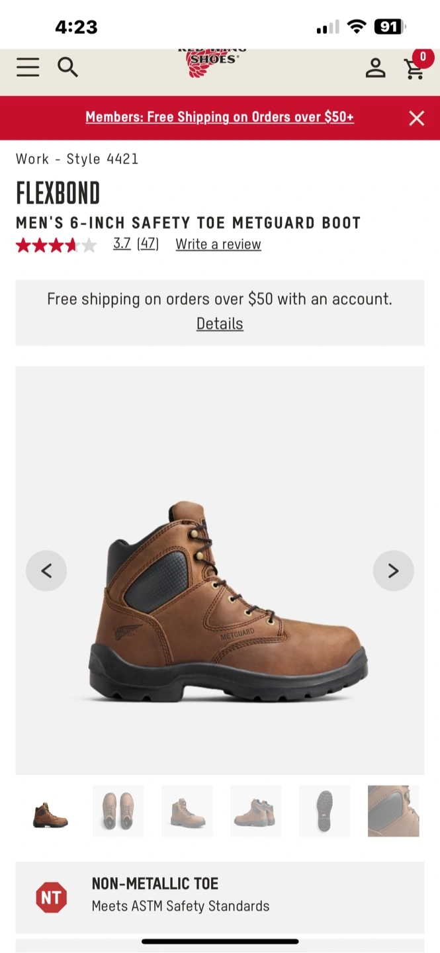Open free shipping Details link
The image size is (440, 953).
[x=220, y=324]
